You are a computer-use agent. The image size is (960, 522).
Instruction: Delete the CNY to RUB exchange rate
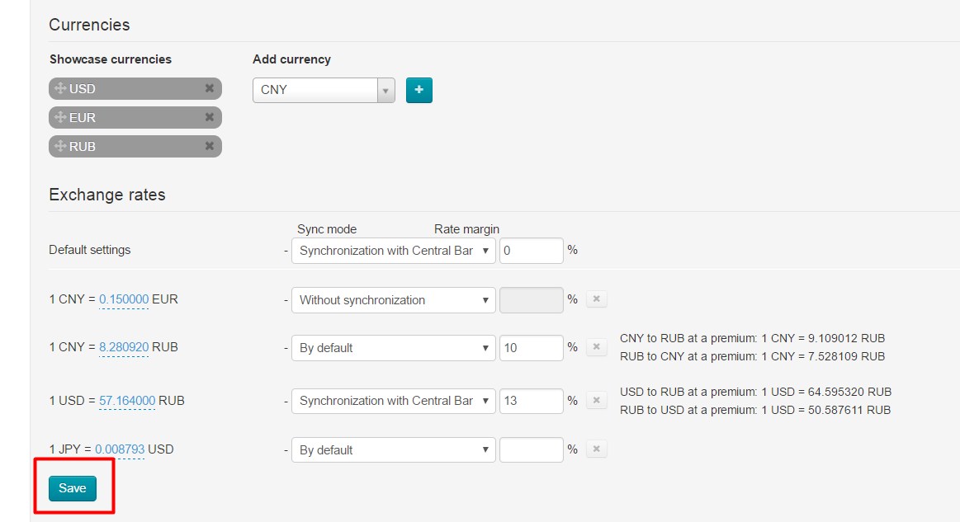pyautogui.click(x=596, y=347)
